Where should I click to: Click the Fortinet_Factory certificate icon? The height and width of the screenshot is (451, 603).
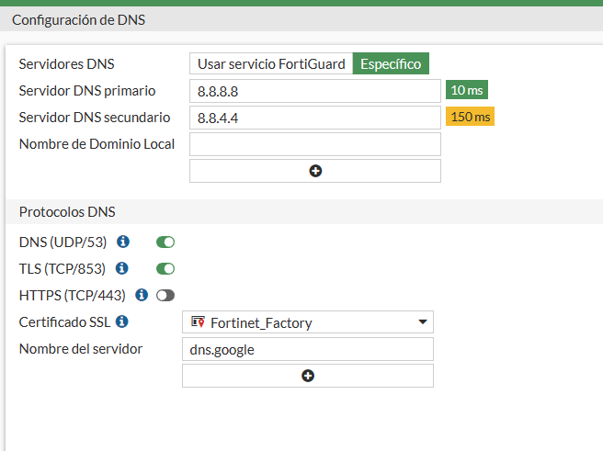[198, 322]
